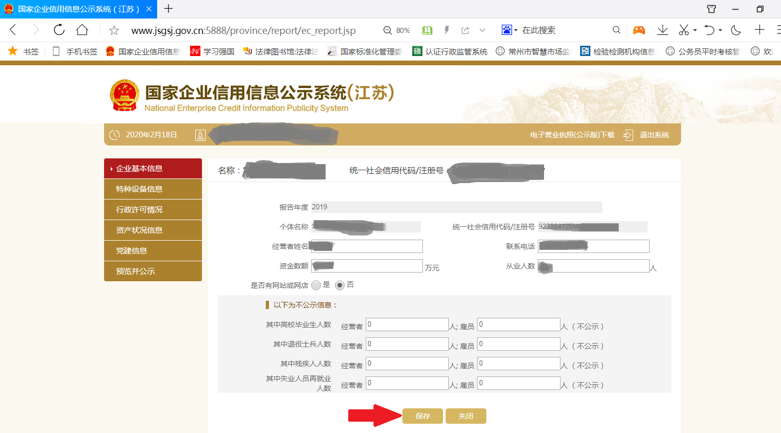Viewport: 781px width, 433px height.
Task: Click 高校毕业生 经营者 count field
Action: click(407, 324)
